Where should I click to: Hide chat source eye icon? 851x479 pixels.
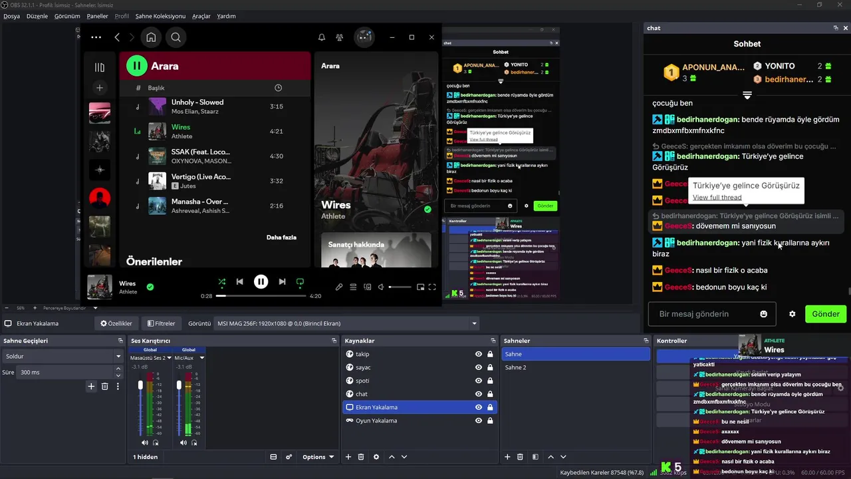[478, 394]
